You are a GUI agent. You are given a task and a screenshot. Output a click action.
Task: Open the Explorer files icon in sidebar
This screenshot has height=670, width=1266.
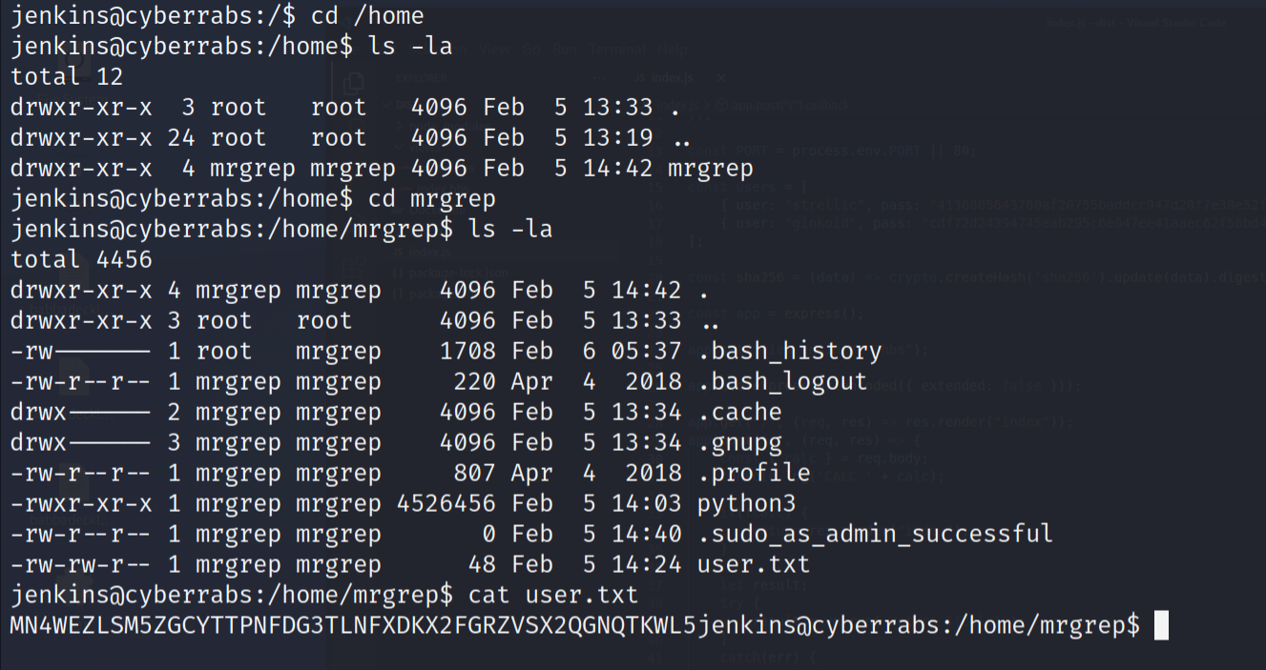pos(354,81)
